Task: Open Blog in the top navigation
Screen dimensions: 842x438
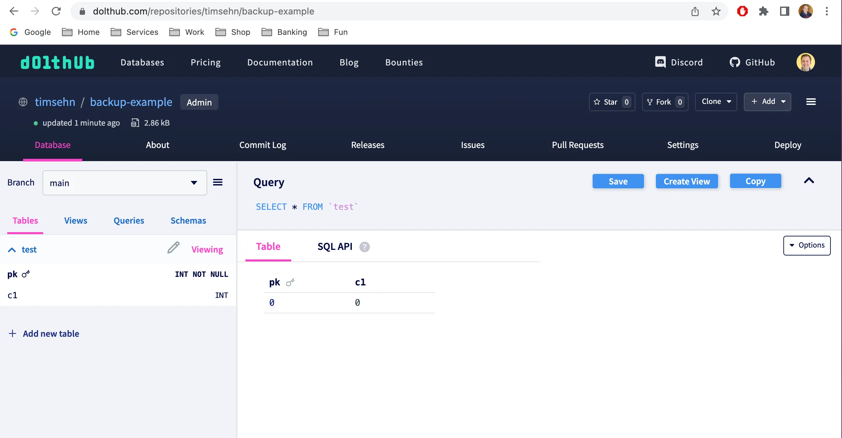Action: coord(349,62)
